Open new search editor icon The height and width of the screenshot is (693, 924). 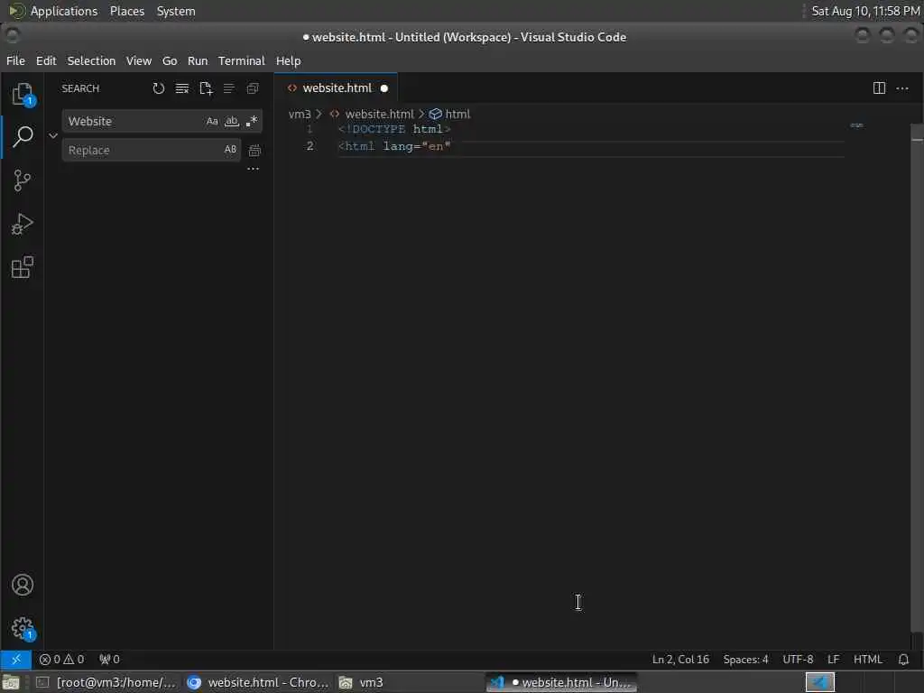206,88
